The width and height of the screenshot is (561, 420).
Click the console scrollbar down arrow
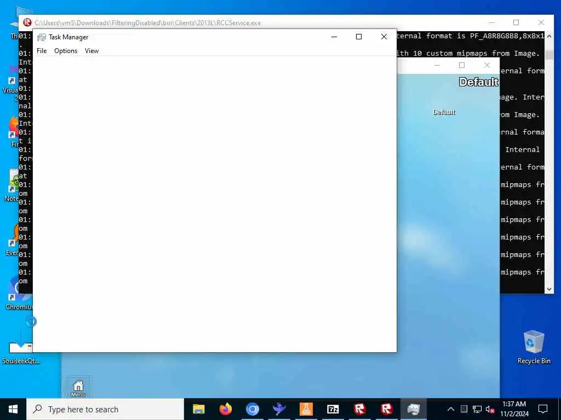[549, 289]
